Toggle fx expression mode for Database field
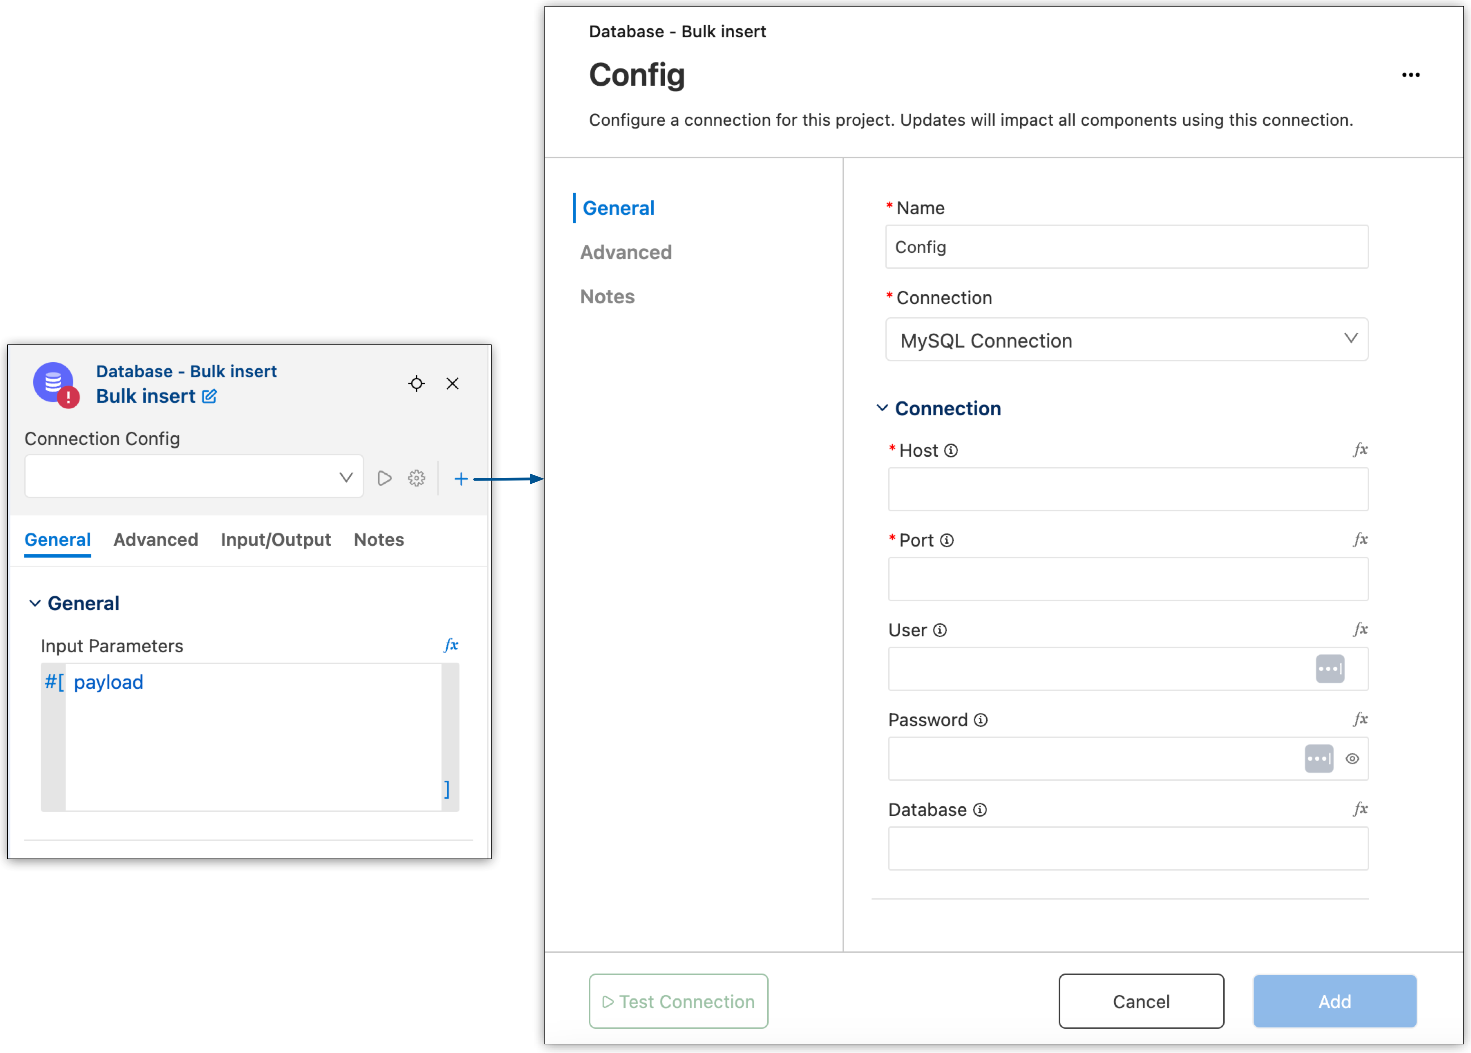 coord(1360,808)
